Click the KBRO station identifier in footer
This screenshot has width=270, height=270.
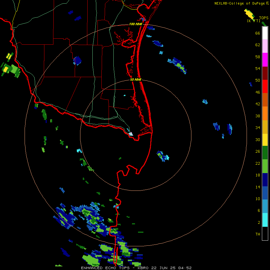pyautogui.click(x=143, y=268)
